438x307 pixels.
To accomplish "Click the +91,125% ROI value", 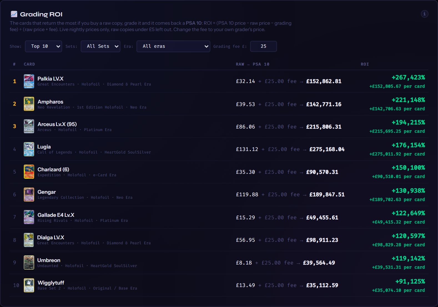I will (x=410, y=281).
